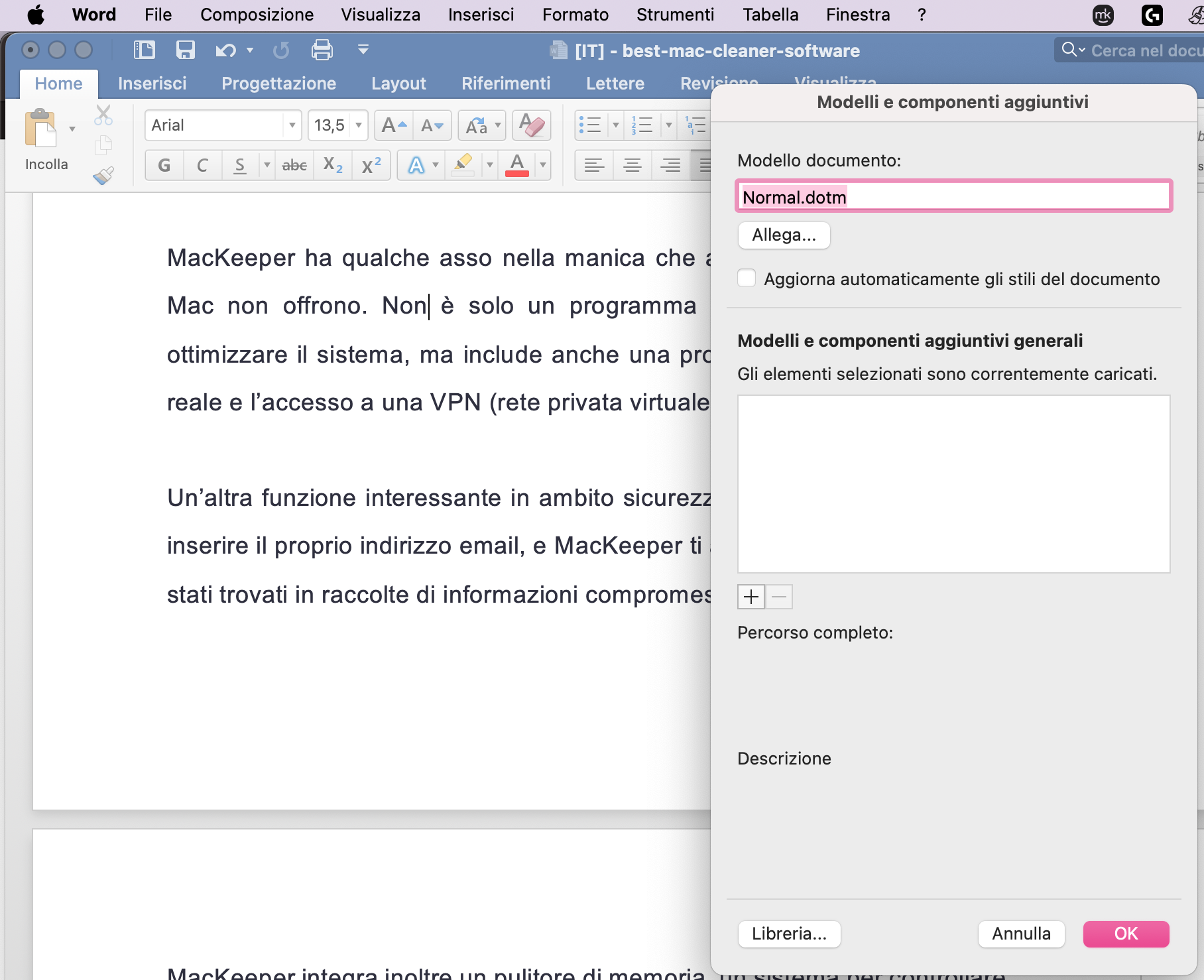This screenshot has height=980, width=1204.
Task: Add a template with the plus button
Action: (751, 597)
